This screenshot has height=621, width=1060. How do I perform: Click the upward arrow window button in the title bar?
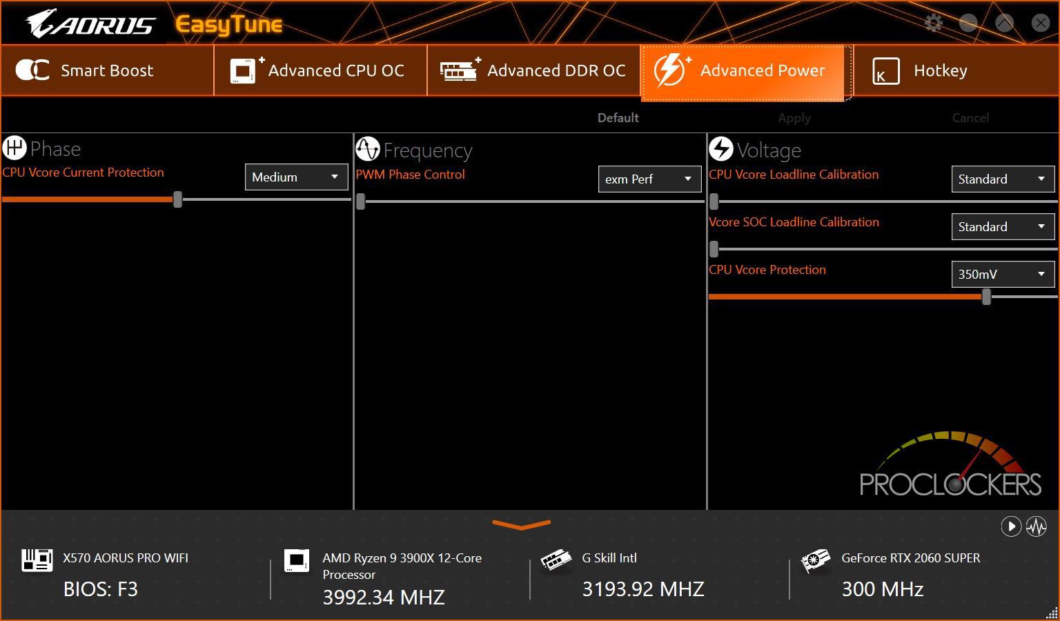(x=1005, y=23)
